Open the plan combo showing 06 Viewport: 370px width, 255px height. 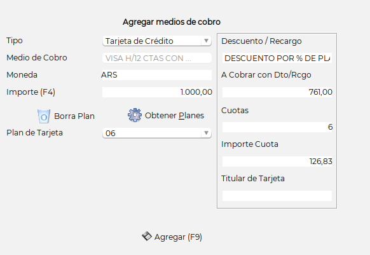click(157, 133)
